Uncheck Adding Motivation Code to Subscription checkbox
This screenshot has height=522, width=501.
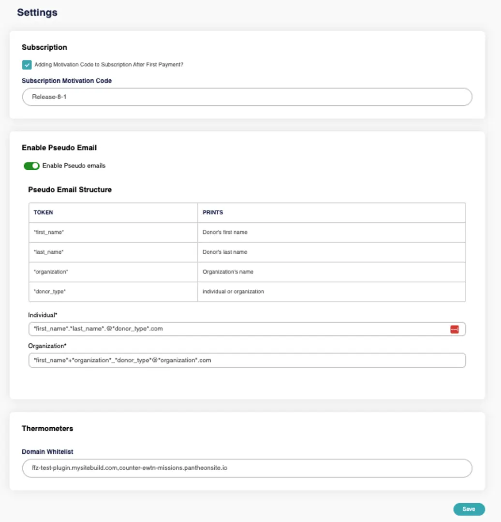tap(27, 65)
